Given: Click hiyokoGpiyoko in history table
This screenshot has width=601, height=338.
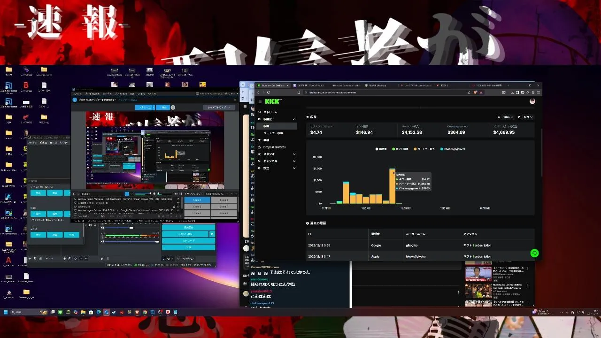Looking at the screenshot, I should pos(415,257).
